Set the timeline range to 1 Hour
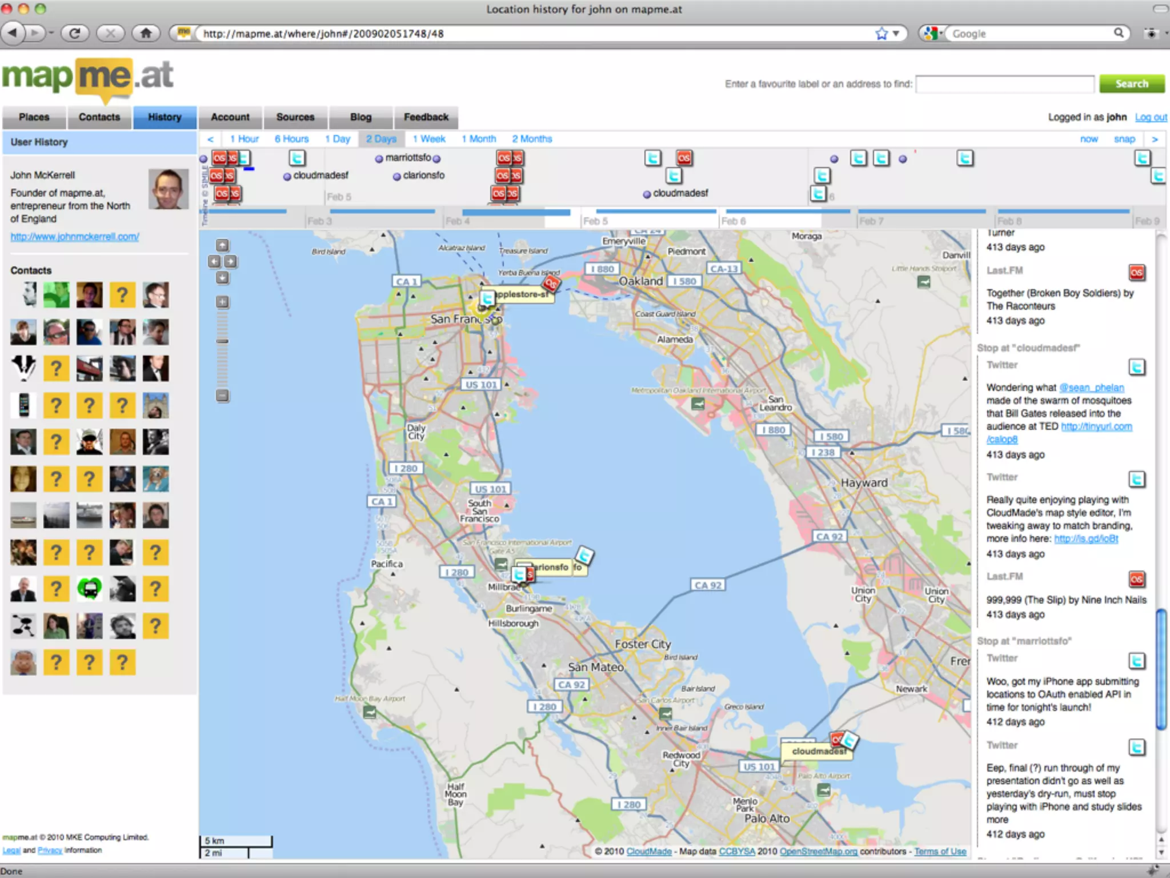1170x878 pixels. (245, 139)
